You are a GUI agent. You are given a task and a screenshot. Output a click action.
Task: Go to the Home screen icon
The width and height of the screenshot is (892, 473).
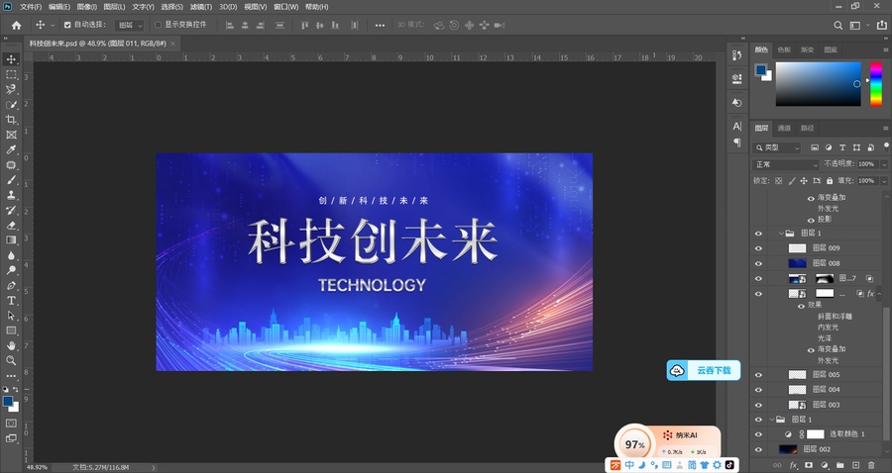pyautogui.click(x=17, y=25)
